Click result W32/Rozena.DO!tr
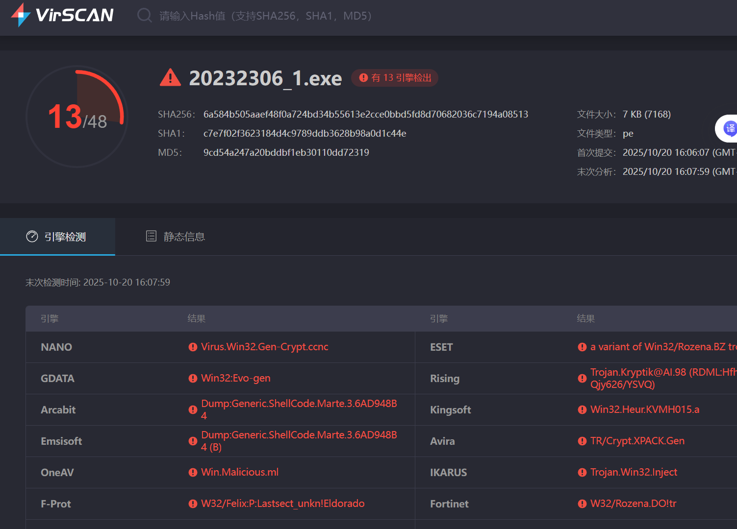Image resolution: width=737 pixels, height=529 pixels. (x=634, y=504)
